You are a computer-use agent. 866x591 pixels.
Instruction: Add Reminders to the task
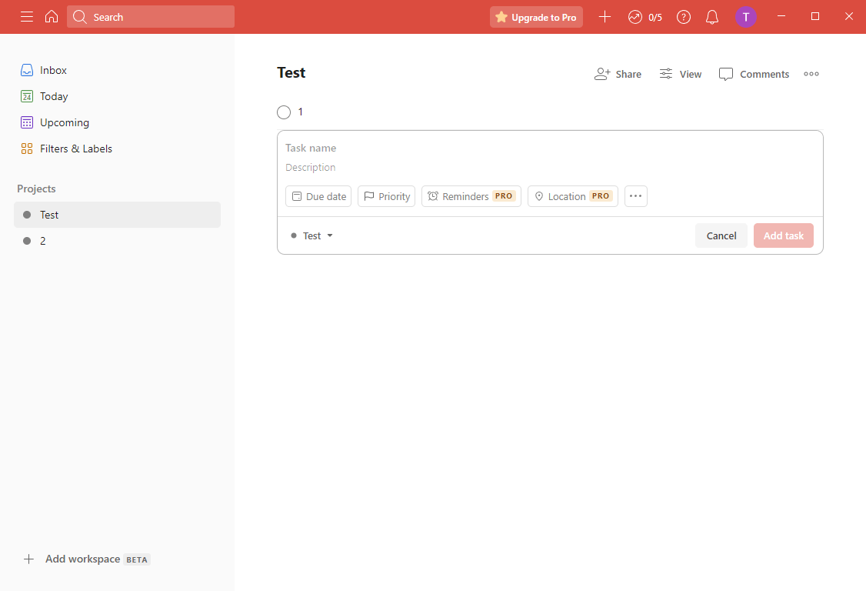coord(471,196)
